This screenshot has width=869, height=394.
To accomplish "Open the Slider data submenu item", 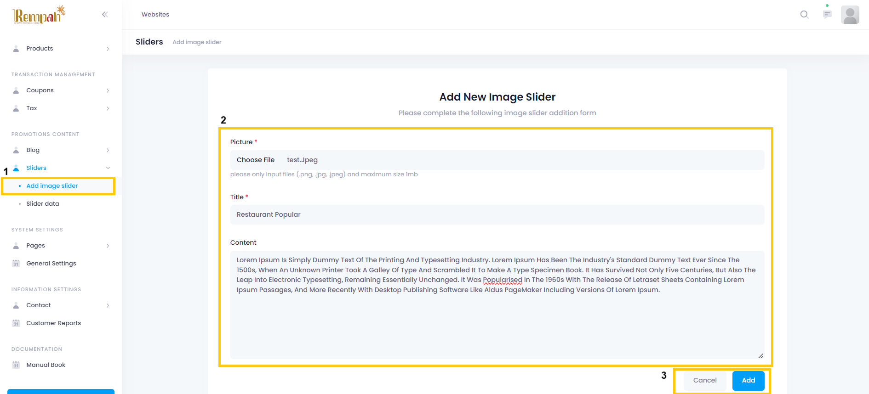I will (43, 204).
